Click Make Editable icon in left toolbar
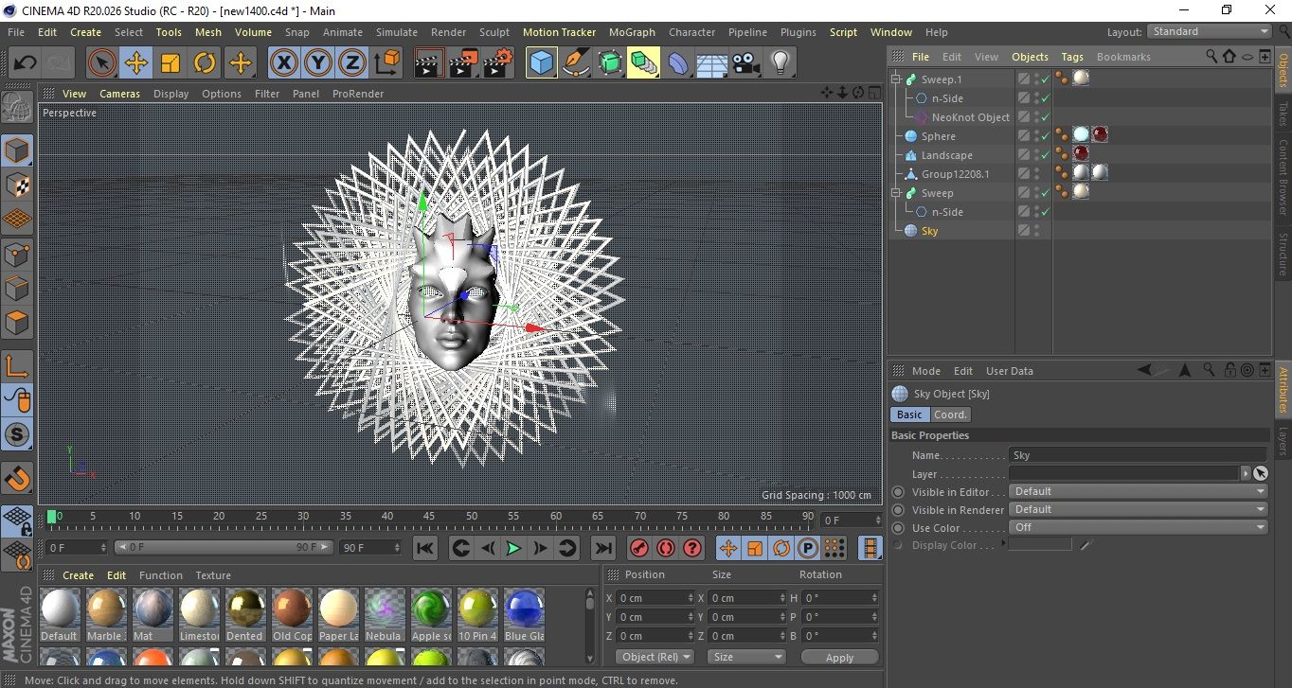The height and width of the screenshot is (688, 1292). [x=17, y=107]
